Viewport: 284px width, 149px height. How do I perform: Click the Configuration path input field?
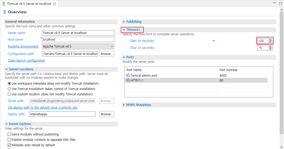(70, 54)
